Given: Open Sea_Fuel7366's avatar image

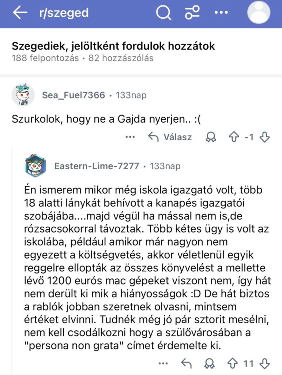Looking at the screenshot, I should 23,95.
